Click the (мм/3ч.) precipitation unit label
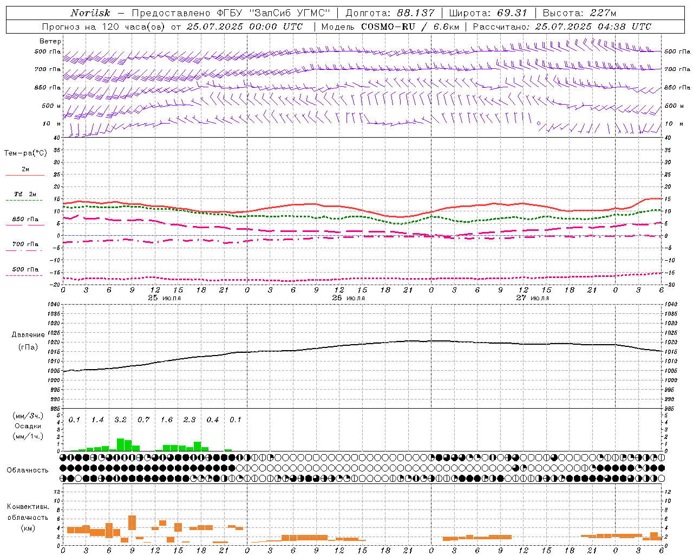693x555 pixels. point(29,416)
